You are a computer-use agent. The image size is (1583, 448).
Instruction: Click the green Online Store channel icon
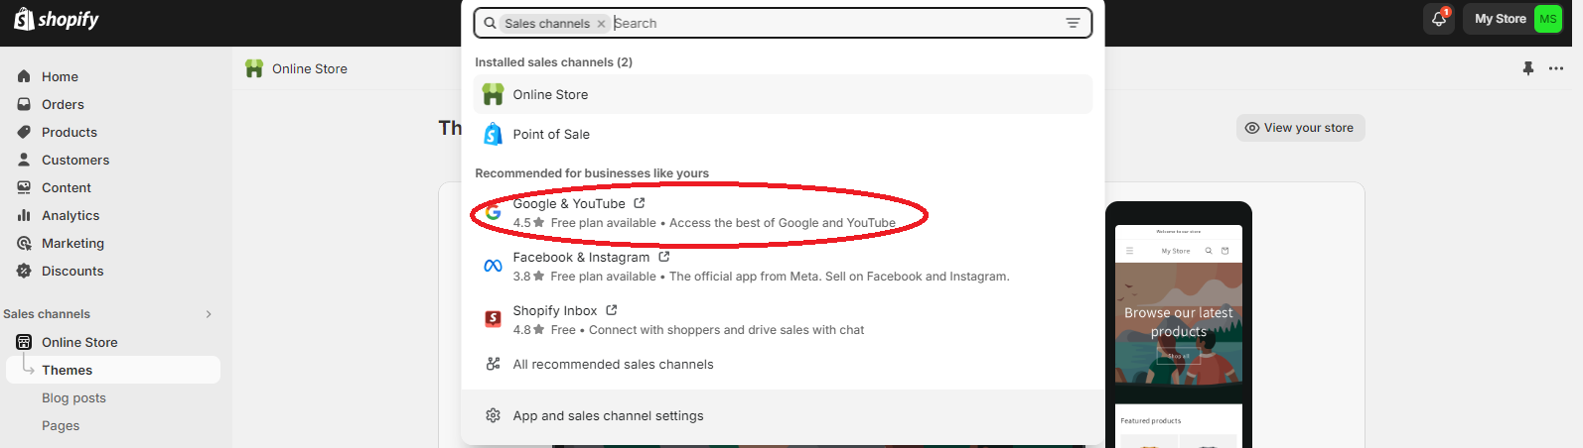[493, 94]
